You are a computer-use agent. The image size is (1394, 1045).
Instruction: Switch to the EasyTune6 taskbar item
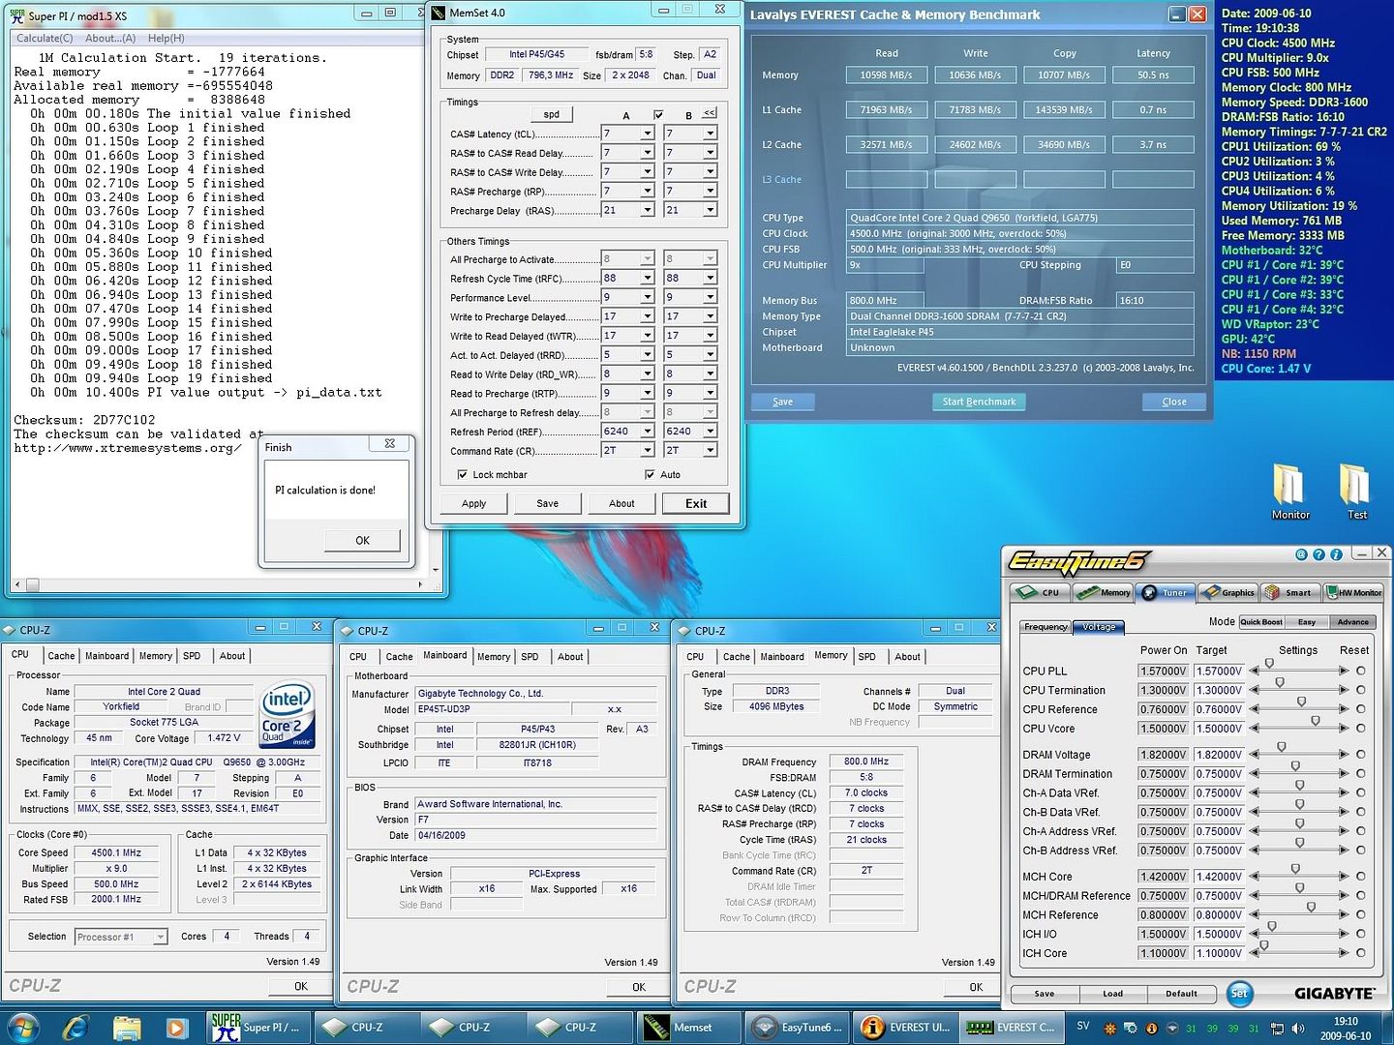796,1027
